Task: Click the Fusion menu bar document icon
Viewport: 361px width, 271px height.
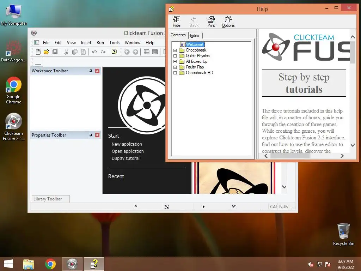Action: click(x=36, y=43)
